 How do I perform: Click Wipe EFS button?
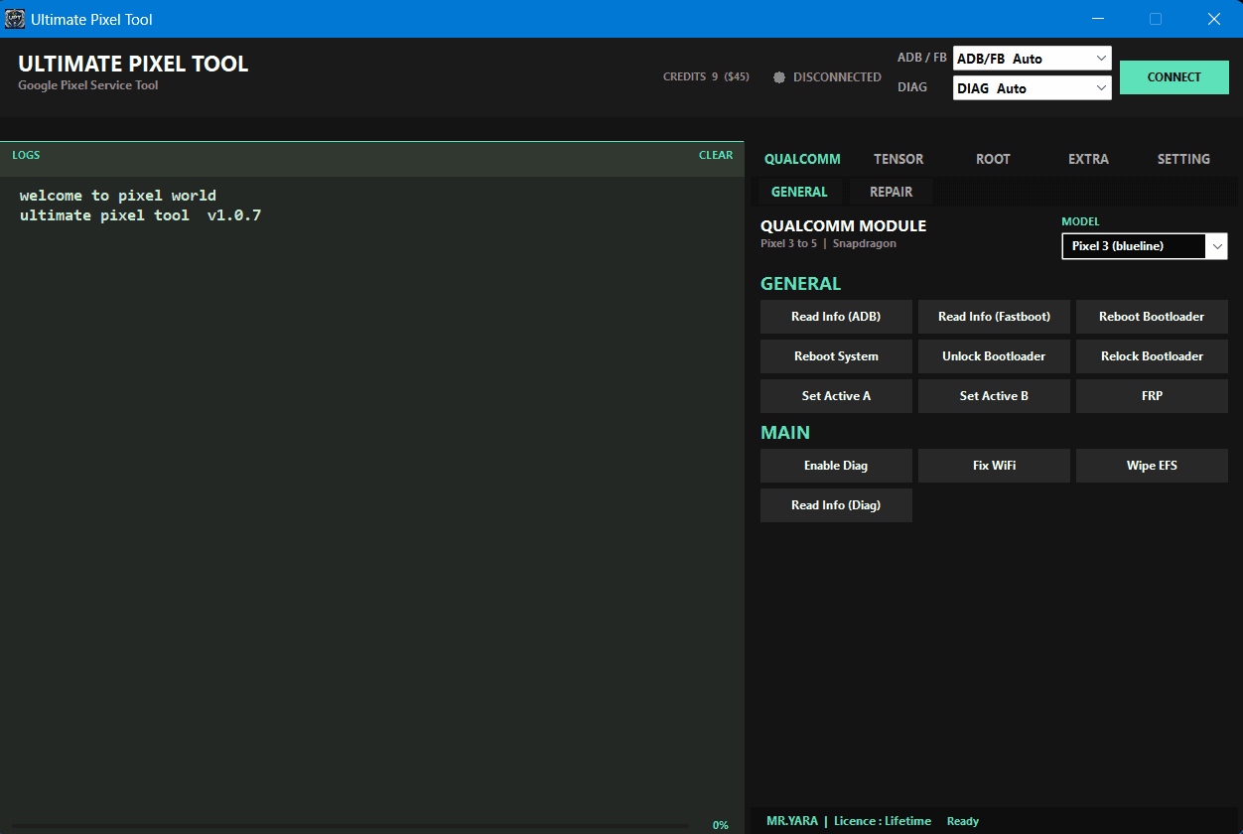[x=1152, y=466]
